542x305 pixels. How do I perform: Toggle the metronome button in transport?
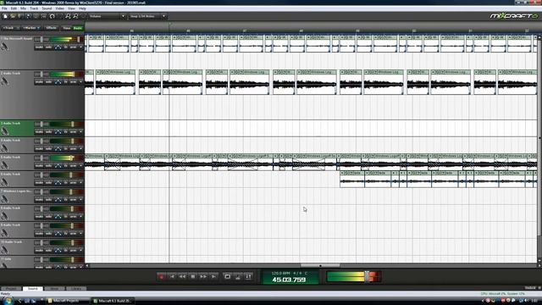click(238, 277)
